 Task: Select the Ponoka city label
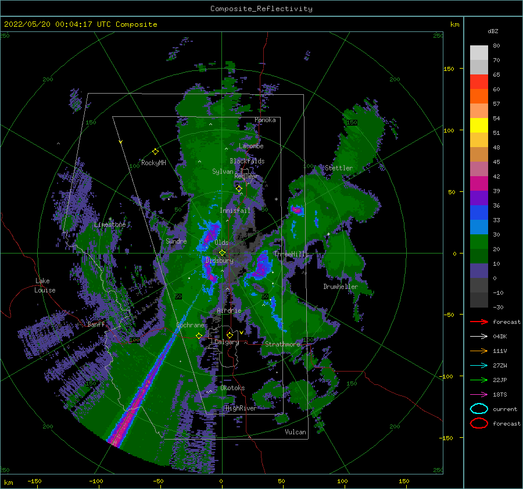tap(265, 120)
